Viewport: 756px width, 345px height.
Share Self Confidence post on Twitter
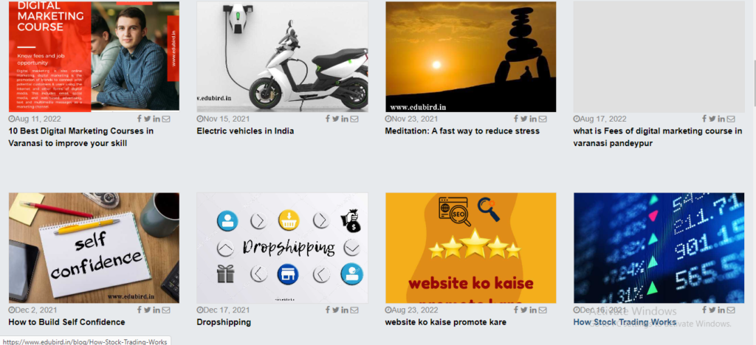pos(147,310)
